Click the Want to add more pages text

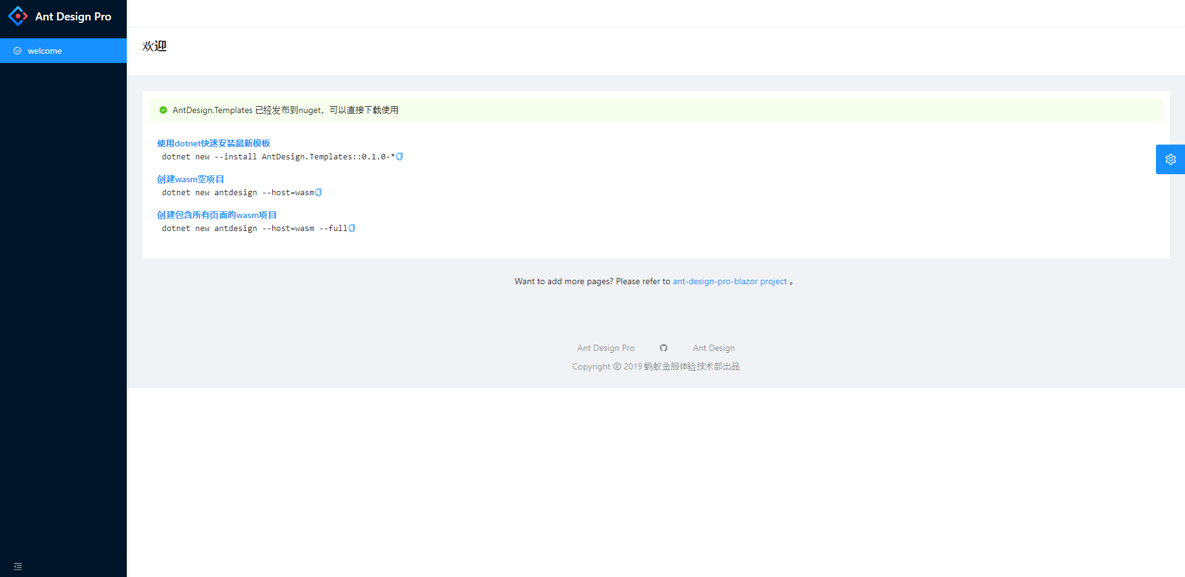[592, 281]
